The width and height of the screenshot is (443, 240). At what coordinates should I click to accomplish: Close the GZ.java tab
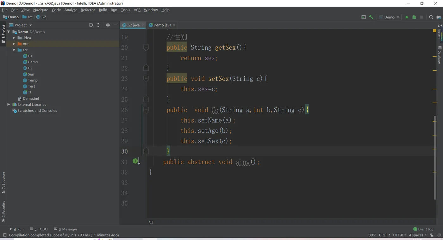[x=142, y=25]
